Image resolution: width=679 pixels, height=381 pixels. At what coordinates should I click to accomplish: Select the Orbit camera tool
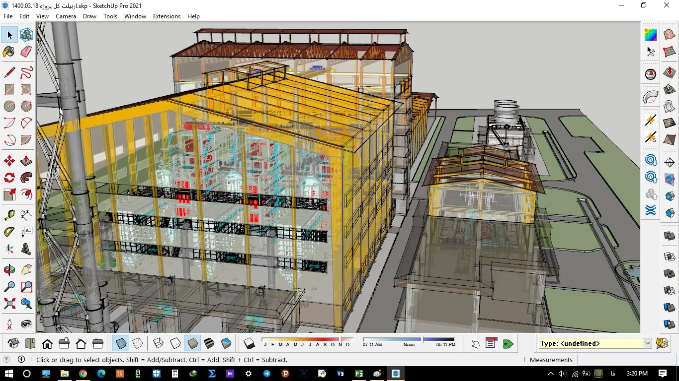9,270
